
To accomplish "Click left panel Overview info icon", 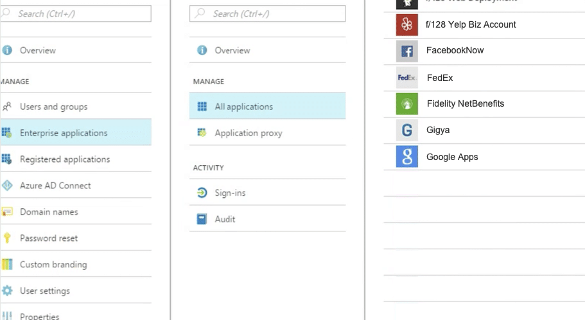I will 6,50.
